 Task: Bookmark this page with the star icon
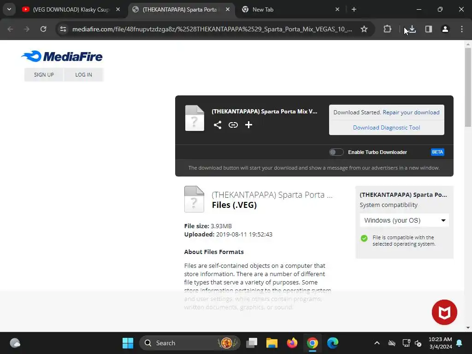coord(364,29)
